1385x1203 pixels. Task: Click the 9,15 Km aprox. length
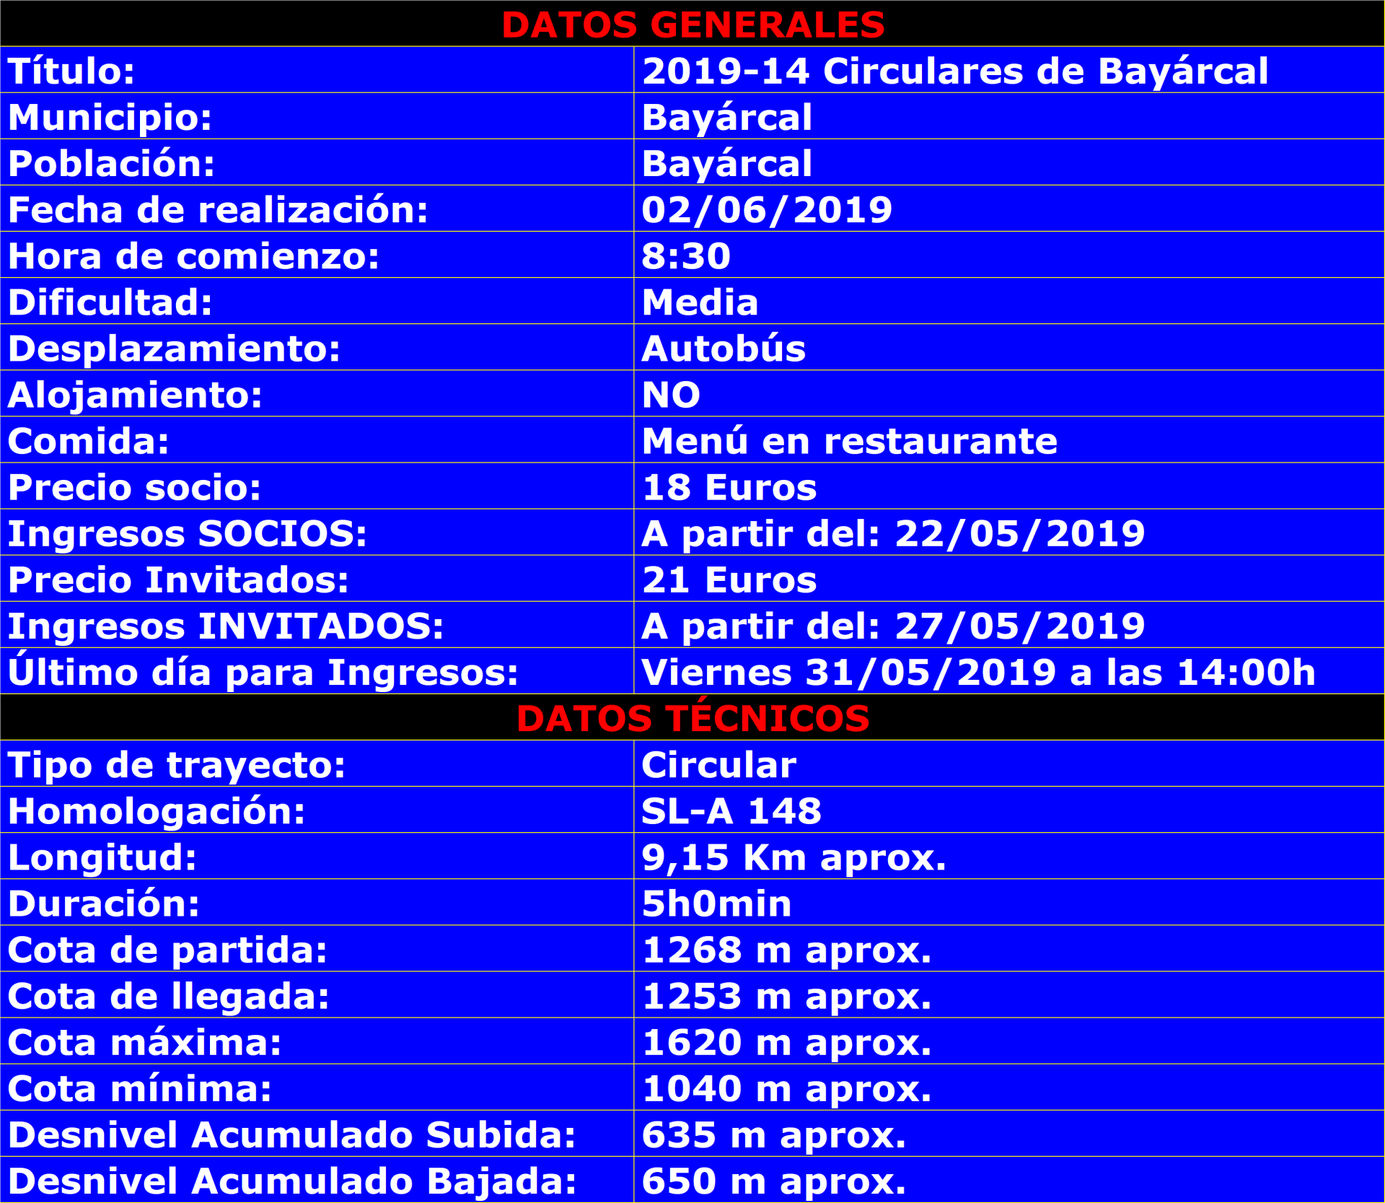coord(793,857)
